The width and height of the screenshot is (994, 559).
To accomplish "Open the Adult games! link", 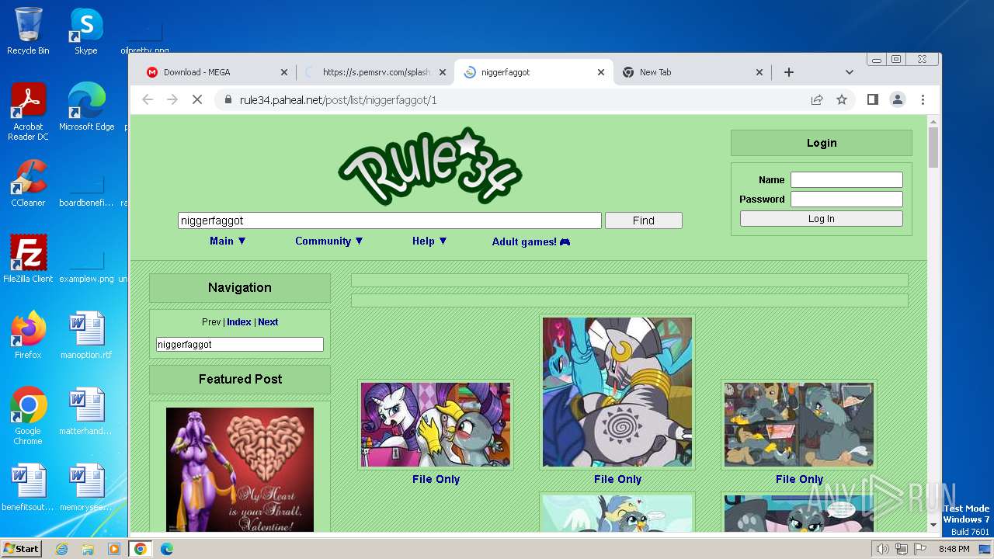I will 531,241.
